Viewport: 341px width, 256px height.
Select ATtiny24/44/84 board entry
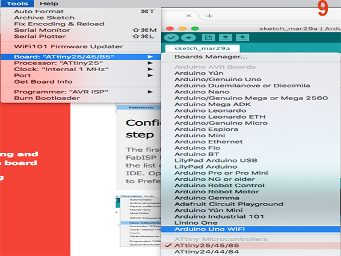click(251, 252)
